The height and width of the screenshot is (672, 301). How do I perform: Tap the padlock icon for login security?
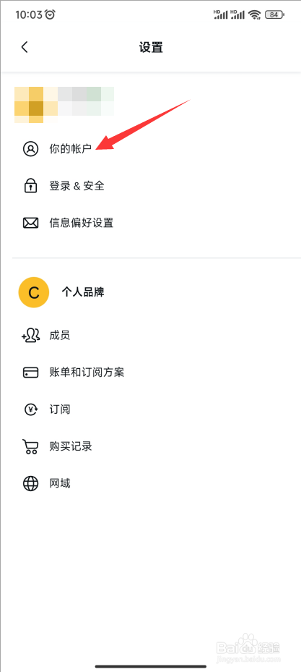[x=30, y=186]
